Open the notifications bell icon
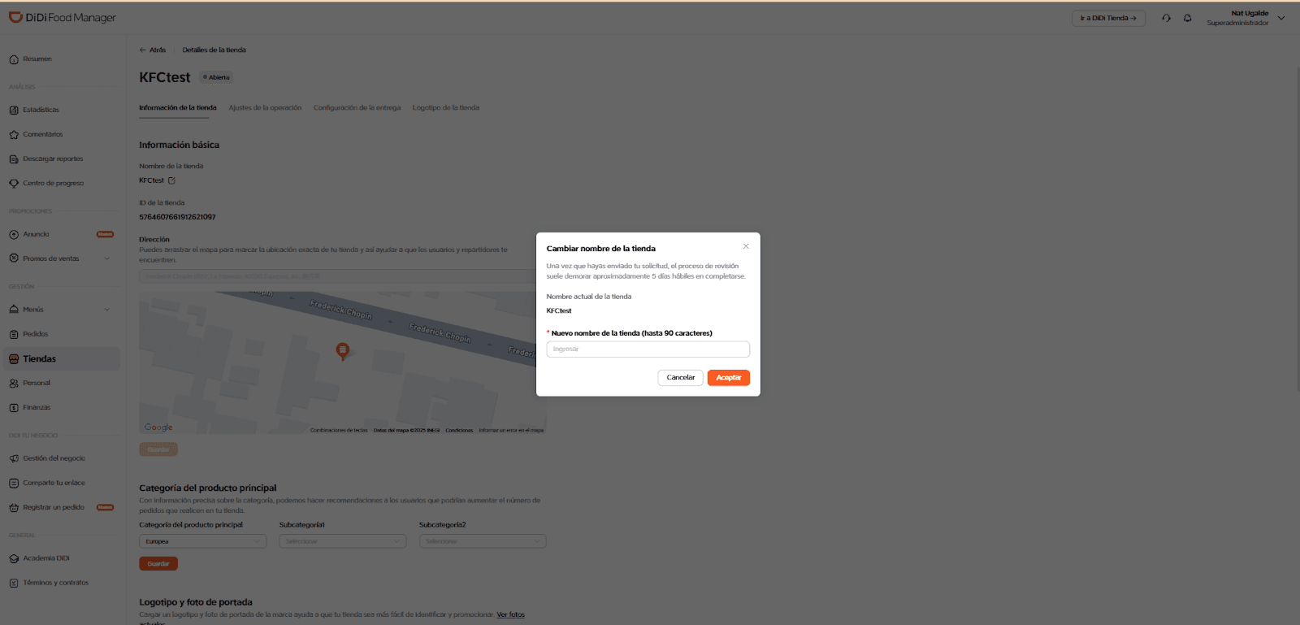Screen dimensions: 1300x625 click(x=1187, y=18)
